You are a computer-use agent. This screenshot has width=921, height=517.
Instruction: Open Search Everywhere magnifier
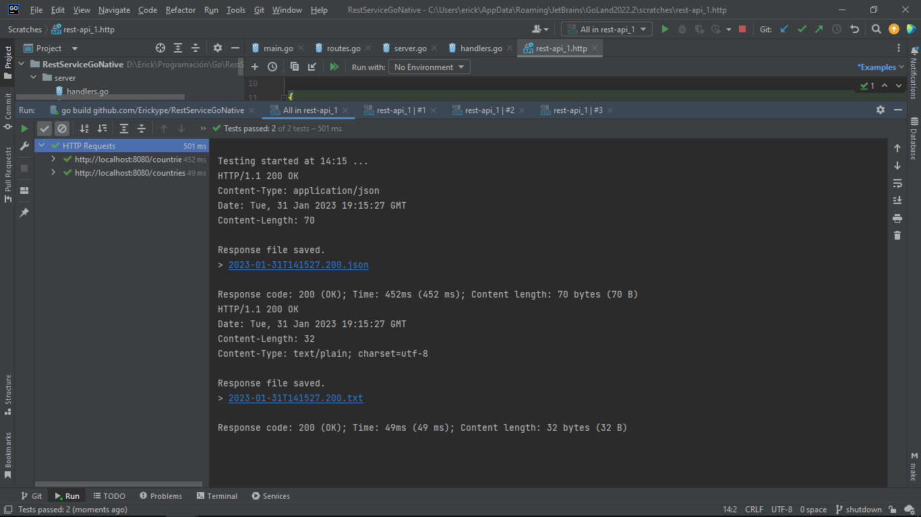[x=876, y=29]
